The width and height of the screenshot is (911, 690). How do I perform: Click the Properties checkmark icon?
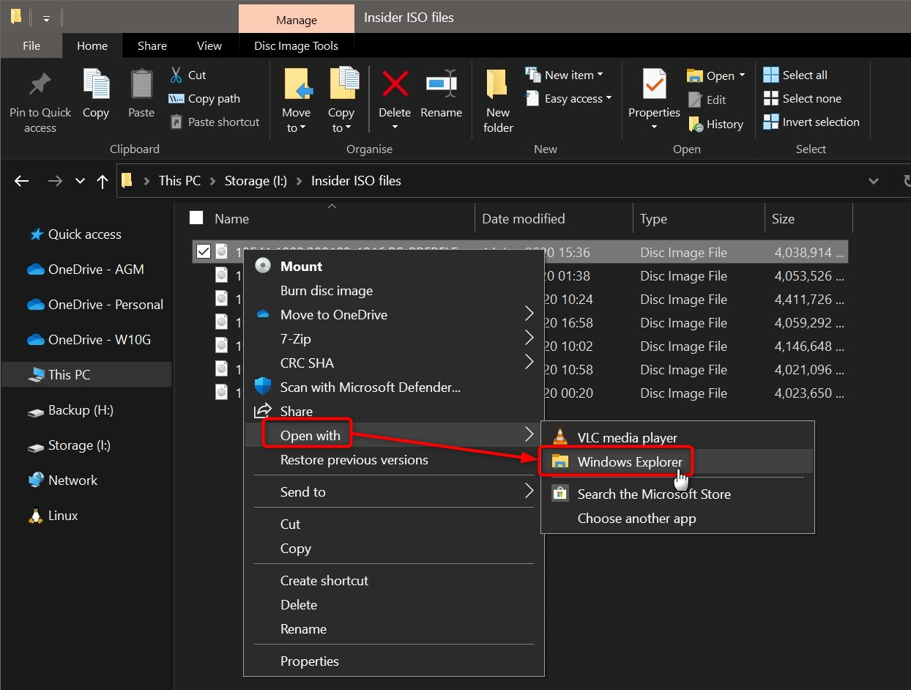(x=654, y=85)
